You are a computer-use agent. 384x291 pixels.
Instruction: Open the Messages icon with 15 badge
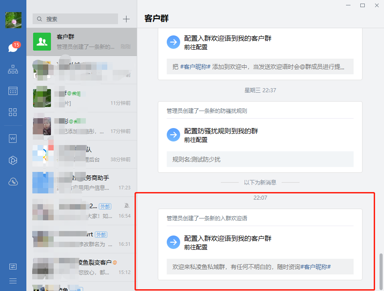click(13, 48)
